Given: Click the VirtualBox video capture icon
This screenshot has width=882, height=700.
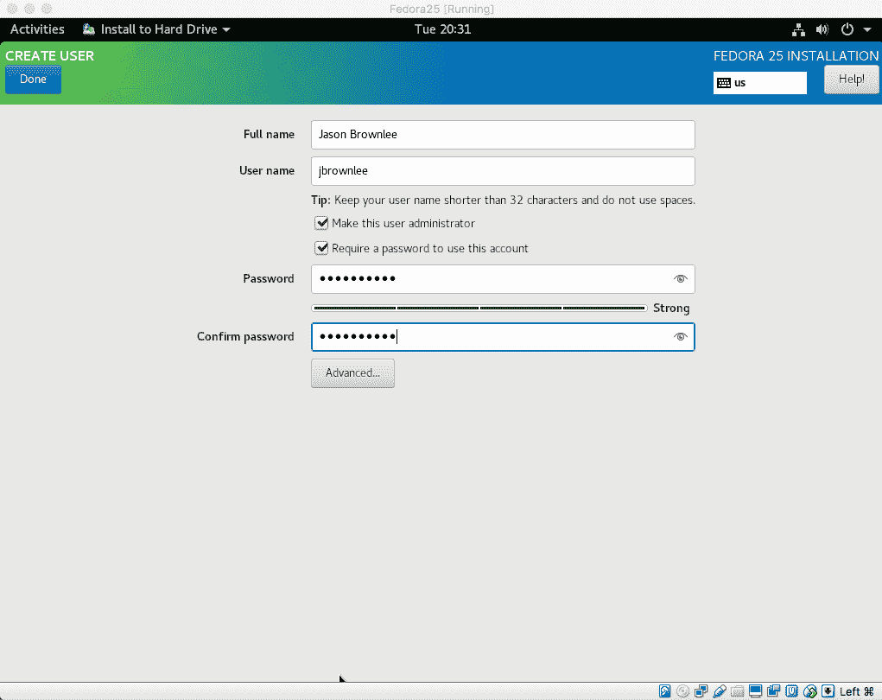Looking at the screenshot, I should [x=773, y=691].
